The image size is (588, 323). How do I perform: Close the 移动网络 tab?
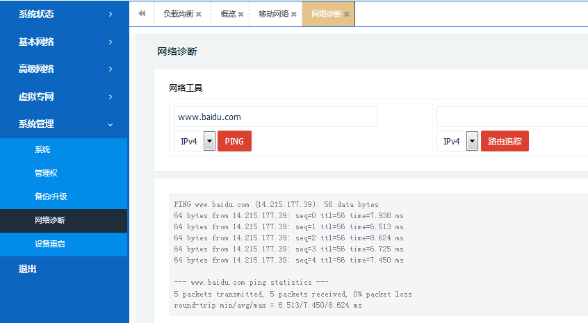point(294,14)
